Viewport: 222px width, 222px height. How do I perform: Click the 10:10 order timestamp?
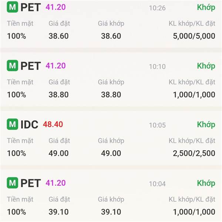point(157,67)
